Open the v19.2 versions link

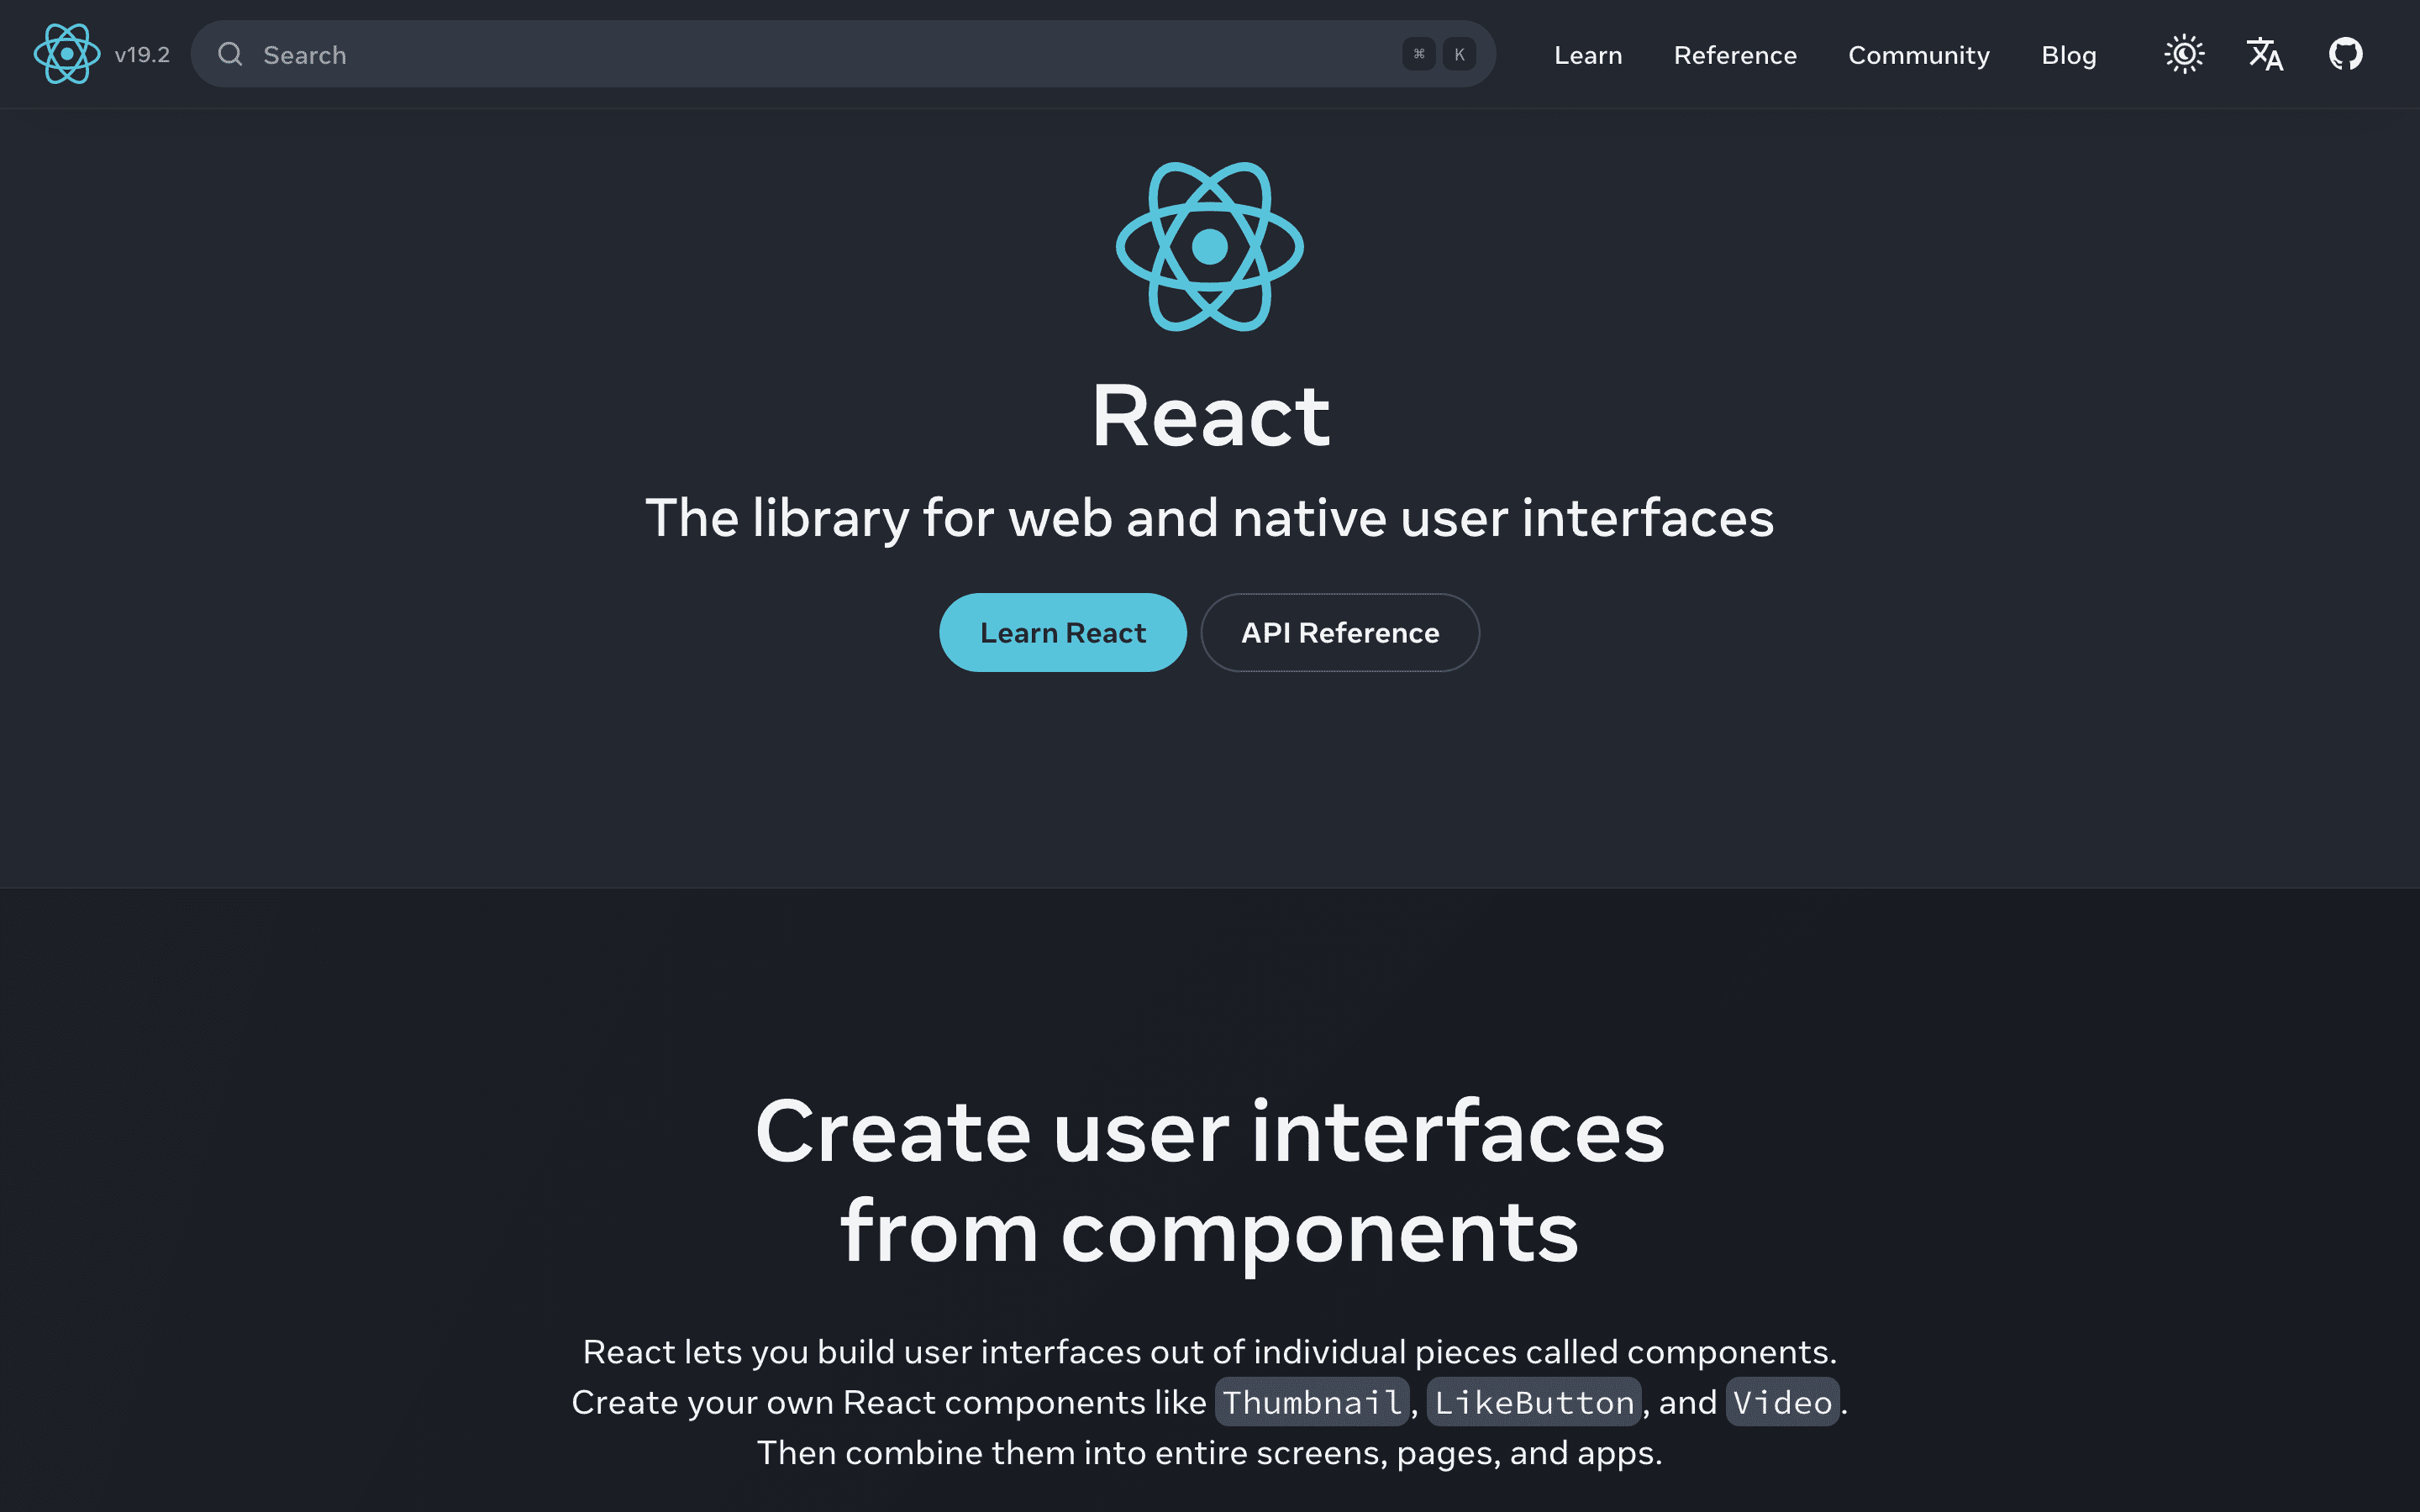[142, 55]
